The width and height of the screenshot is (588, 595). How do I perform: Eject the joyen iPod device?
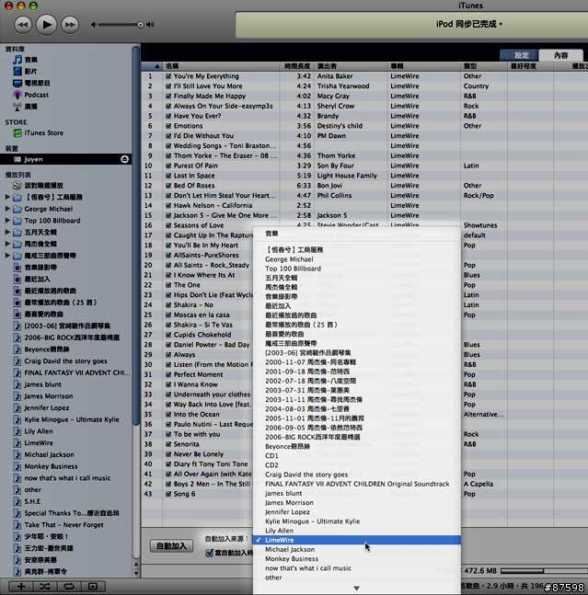tap(124, 159)
